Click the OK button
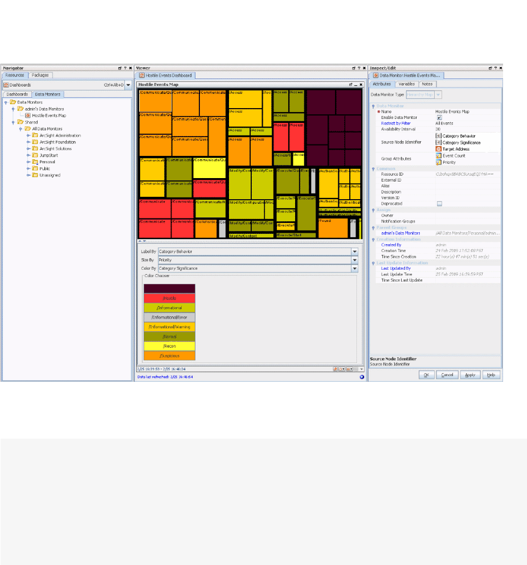 coord(426,375)
